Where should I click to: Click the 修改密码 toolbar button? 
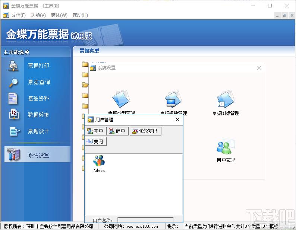click(x=145, y=131)
